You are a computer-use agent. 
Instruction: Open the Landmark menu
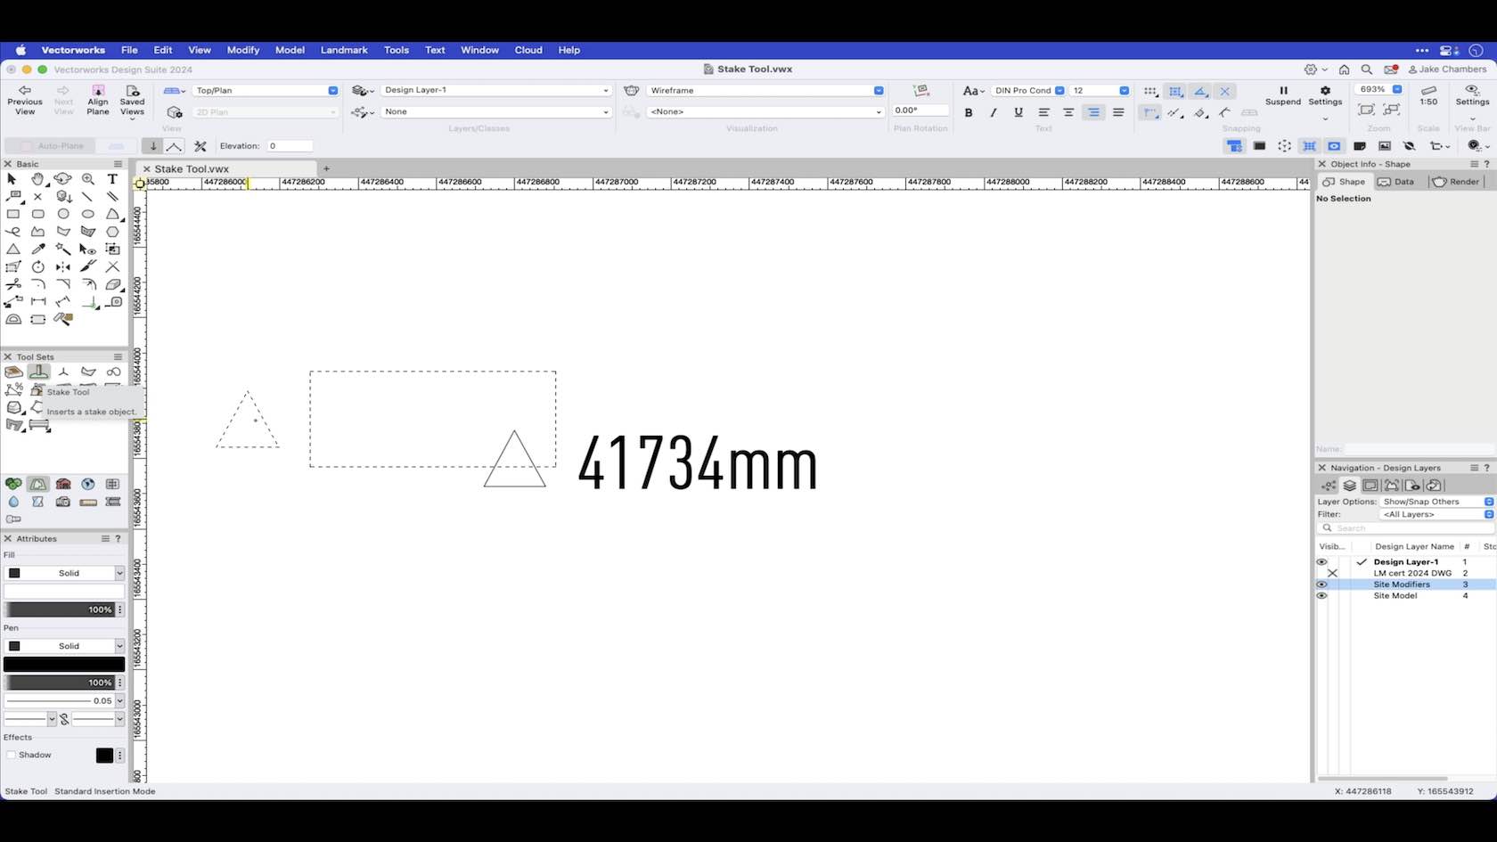click(x=344, y=50)
